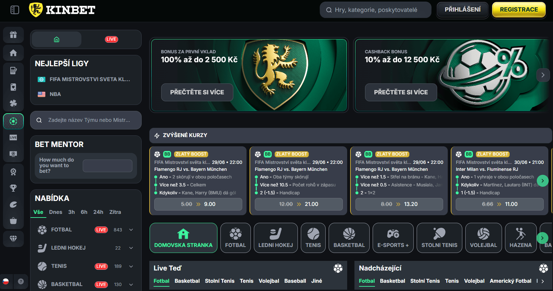Select the Dnes time filter
Screen dimensions: 553x291
(x=56, y=212)
